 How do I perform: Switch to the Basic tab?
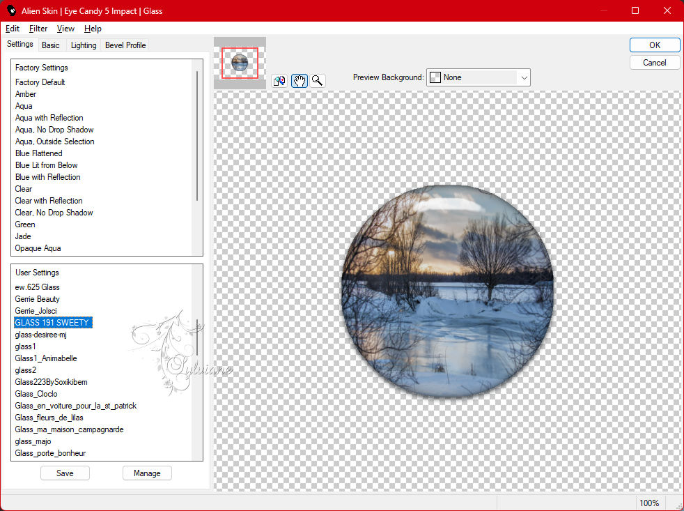point(51,45)
